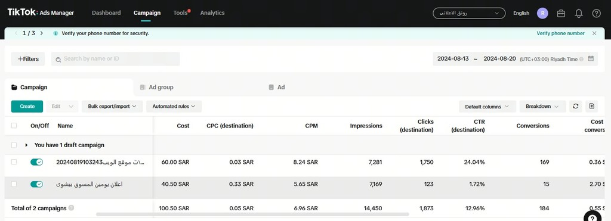Open the Tools menu

[x=181, y=13]
